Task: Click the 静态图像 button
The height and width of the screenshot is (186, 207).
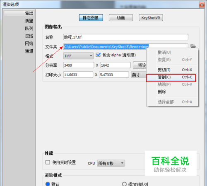Action: point(91,18)
